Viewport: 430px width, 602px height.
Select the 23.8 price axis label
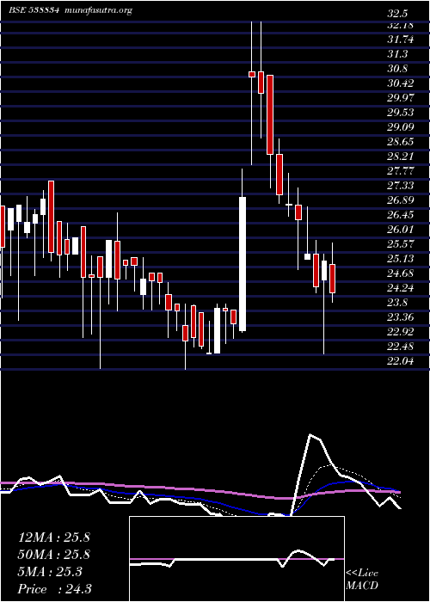397,303
